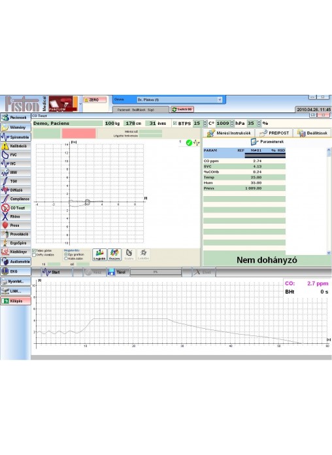Viewport: 332px width, 455px height.
Task: Adjust the temperature stepper arrows
Action: [x=205, y=124]
